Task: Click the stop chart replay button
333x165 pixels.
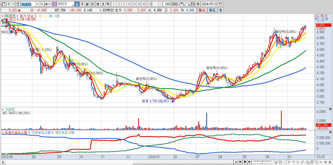Action: pos(245,162)
